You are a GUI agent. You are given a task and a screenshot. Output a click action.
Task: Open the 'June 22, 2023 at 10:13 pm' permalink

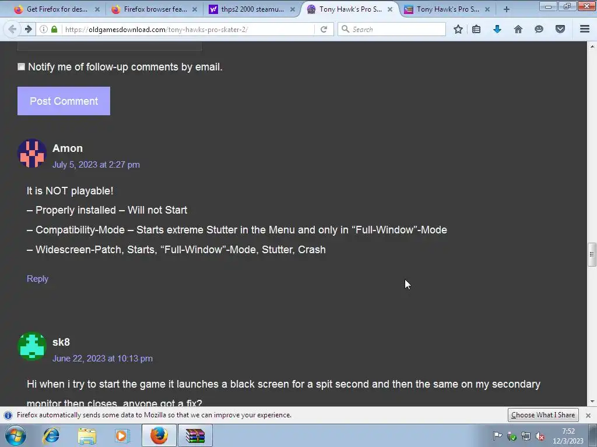(x=103, y=359)
